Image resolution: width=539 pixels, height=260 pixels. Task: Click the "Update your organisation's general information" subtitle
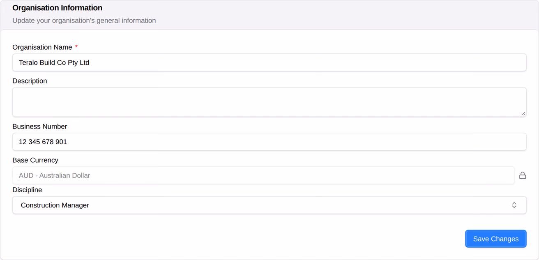click(x=84, y=21)
